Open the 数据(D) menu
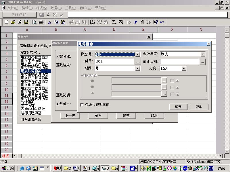 coord(56,8)
